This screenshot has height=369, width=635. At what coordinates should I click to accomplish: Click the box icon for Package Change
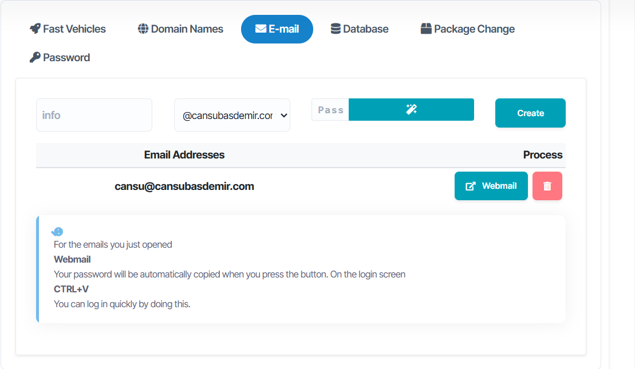426,29
